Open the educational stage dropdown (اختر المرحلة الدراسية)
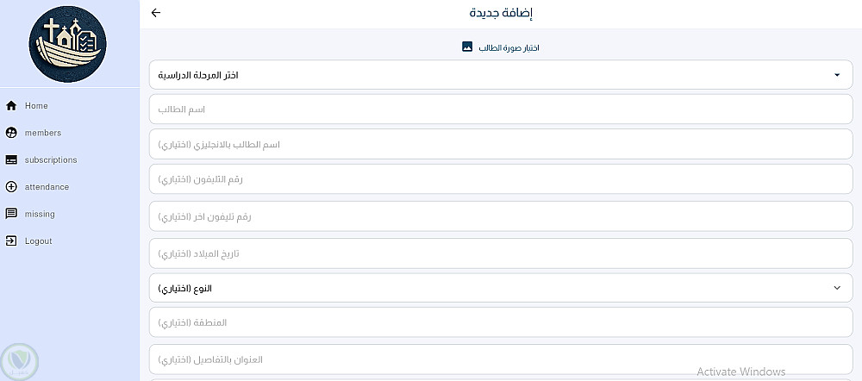 [x=500, y=75]
